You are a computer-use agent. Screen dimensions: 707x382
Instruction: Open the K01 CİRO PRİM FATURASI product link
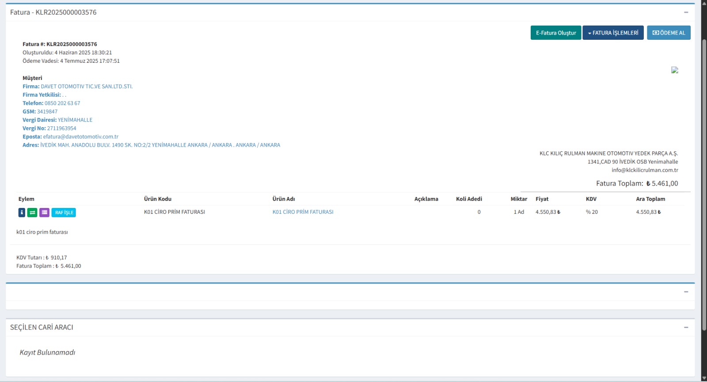click(303, 212)
